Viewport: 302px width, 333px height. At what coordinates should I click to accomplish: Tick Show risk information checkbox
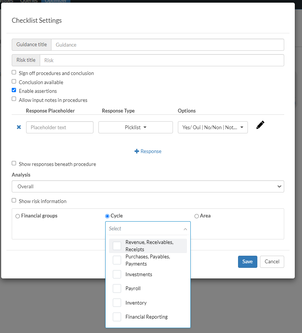(x=14, y=200)
